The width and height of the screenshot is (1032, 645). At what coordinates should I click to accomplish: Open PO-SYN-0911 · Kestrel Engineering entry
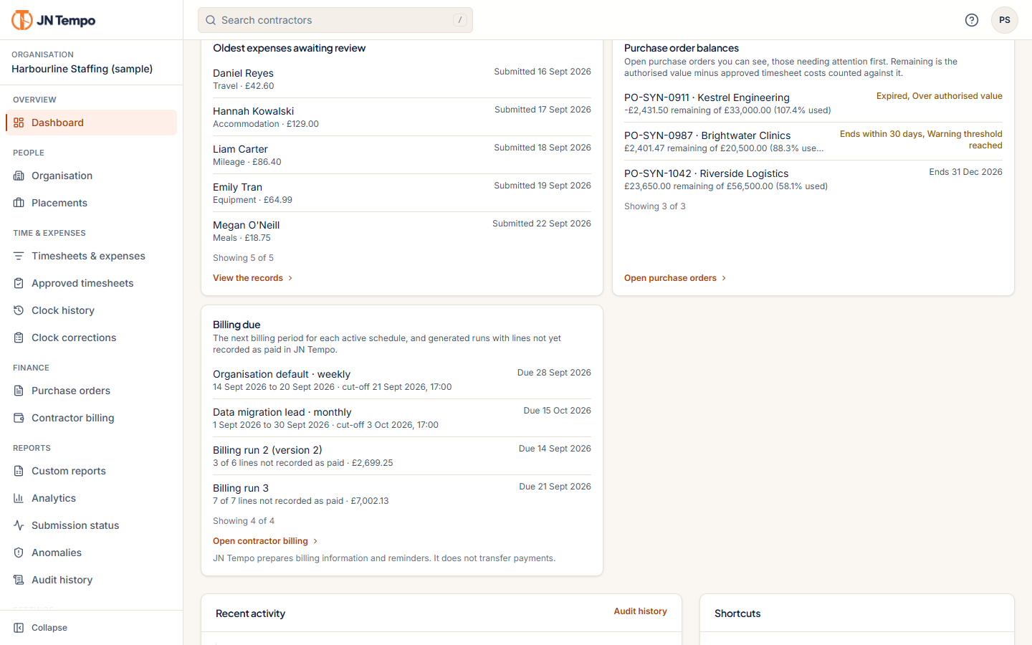point(813,103)
